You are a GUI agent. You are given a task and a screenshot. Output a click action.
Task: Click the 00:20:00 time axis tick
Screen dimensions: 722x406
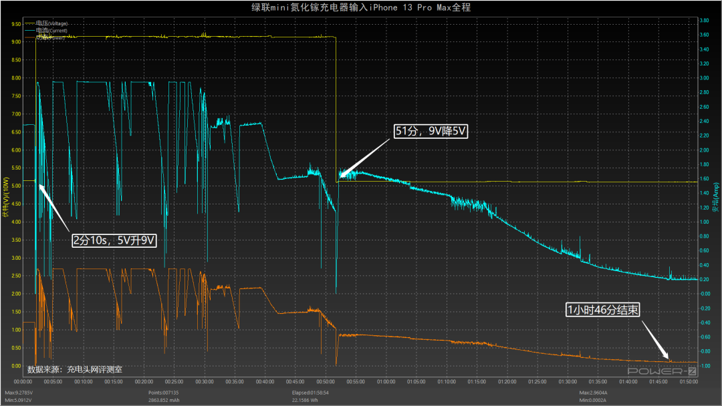coord(144,382)
